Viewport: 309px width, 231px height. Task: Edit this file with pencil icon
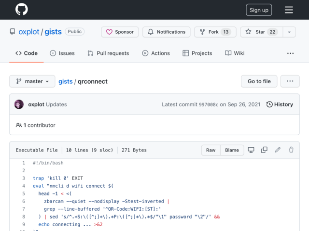coord(278,150)
